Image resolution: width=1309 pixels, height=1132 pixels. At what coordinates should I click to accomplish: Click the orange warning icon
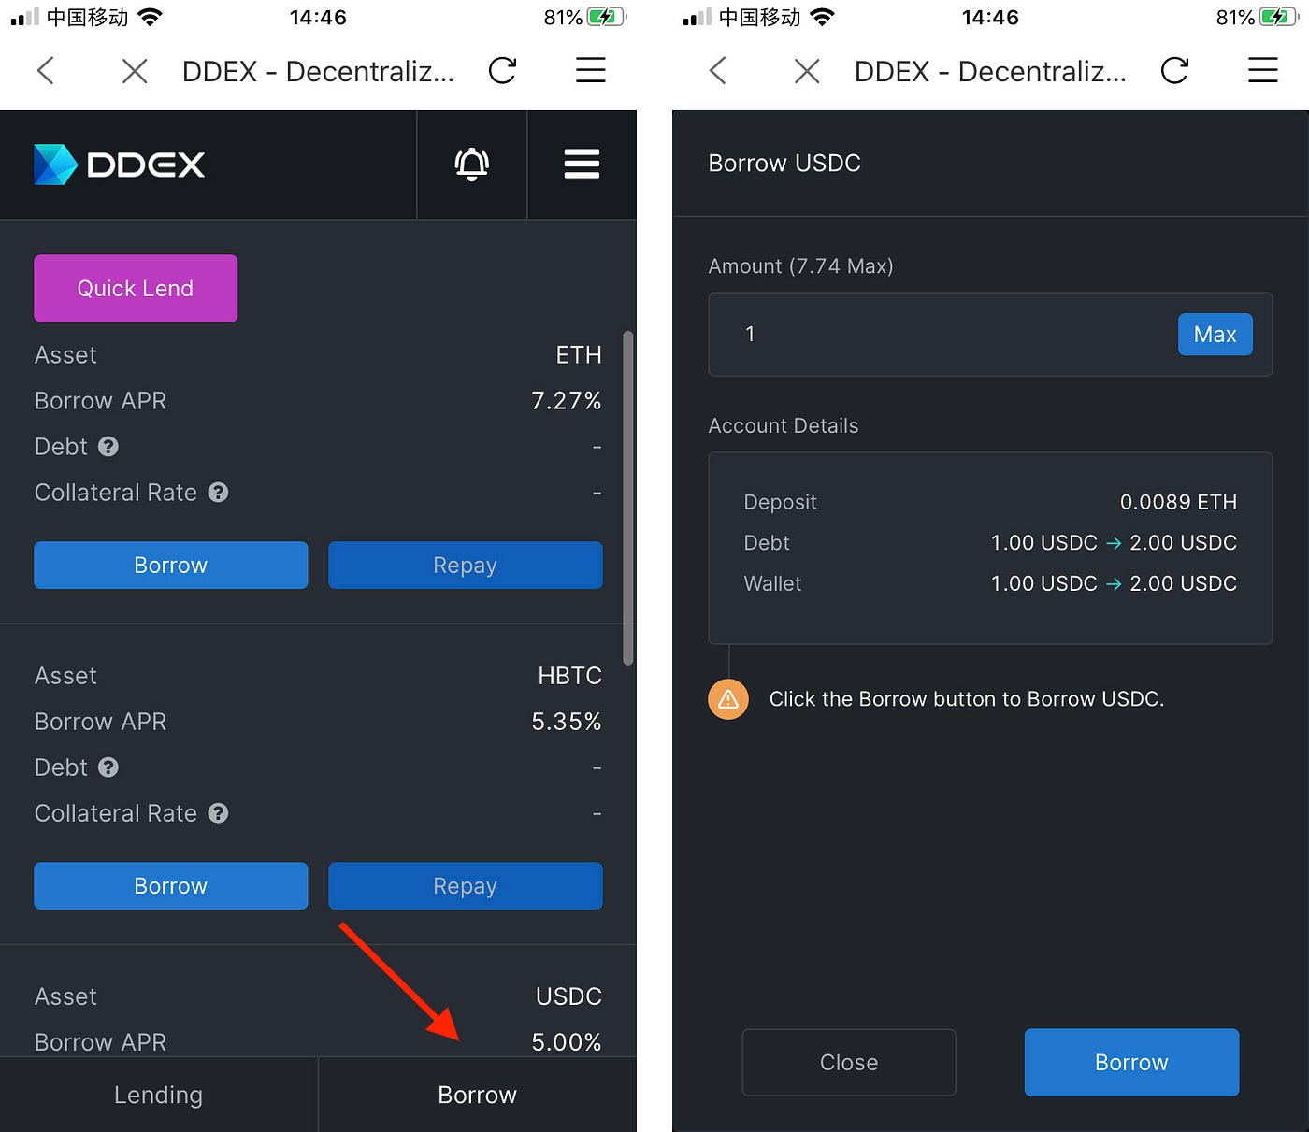728,699
